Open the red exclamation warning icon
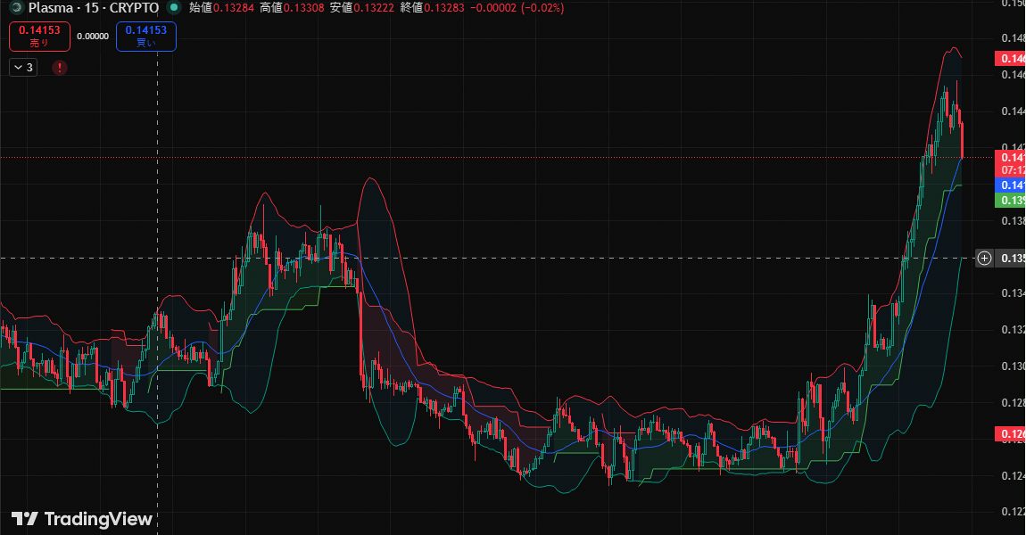The height and width of the screenshot is (535, 1026). pyautogui.click(x=60, y=67)
